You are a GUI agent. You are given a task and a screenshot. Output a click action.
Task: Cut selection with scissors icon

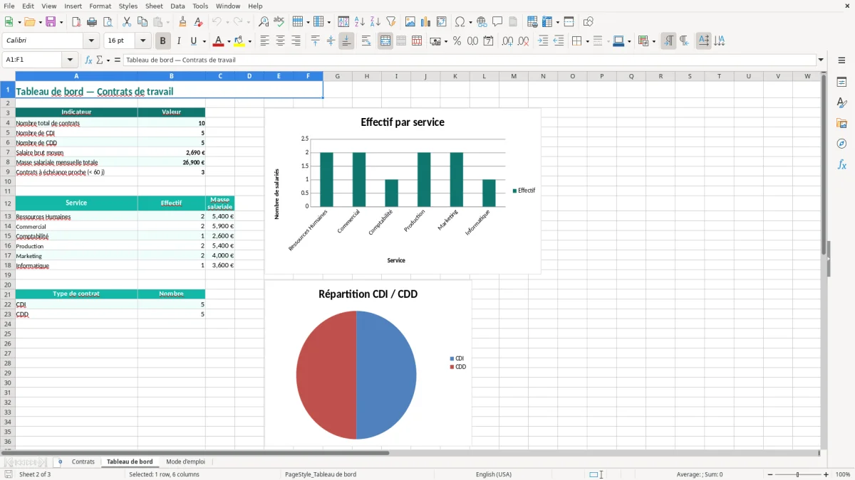[126, 22]
